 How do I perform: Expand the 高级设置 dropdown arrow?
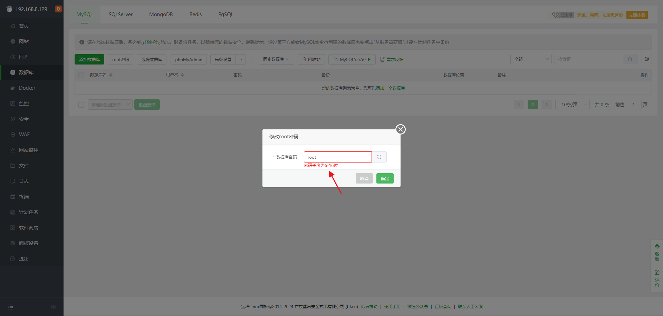(241, 59)
